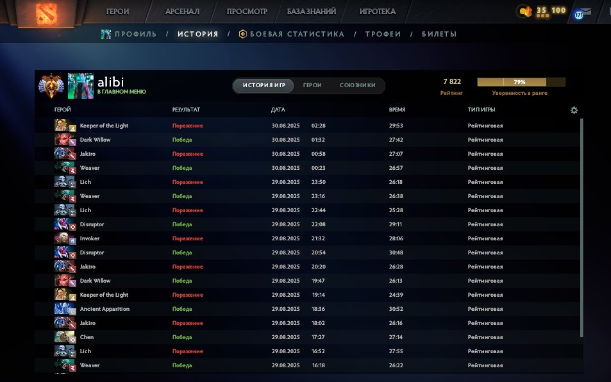Click the Ancient Apparition hero portrait

click(61, 309)
